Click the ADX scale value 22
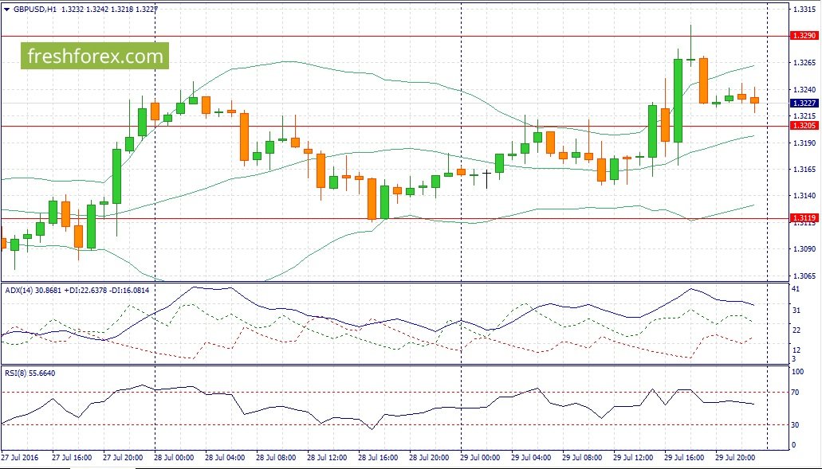 click(796, 330)
